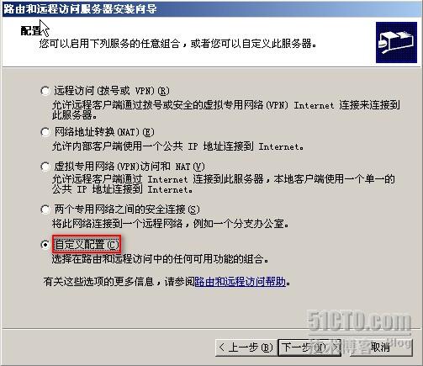Click the 51CTO.com watermark logo
This screenshot has width=423, height=366.
[359, 321]
